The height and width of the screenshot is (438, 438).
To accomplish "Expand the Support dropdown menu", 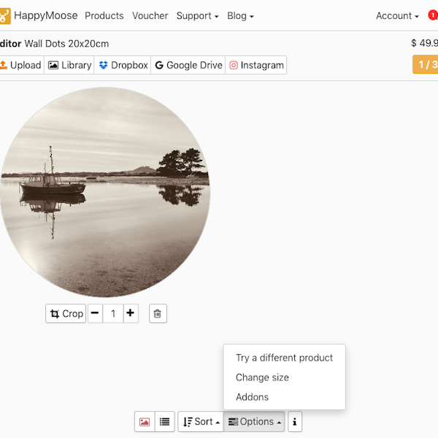I will 197,15.
